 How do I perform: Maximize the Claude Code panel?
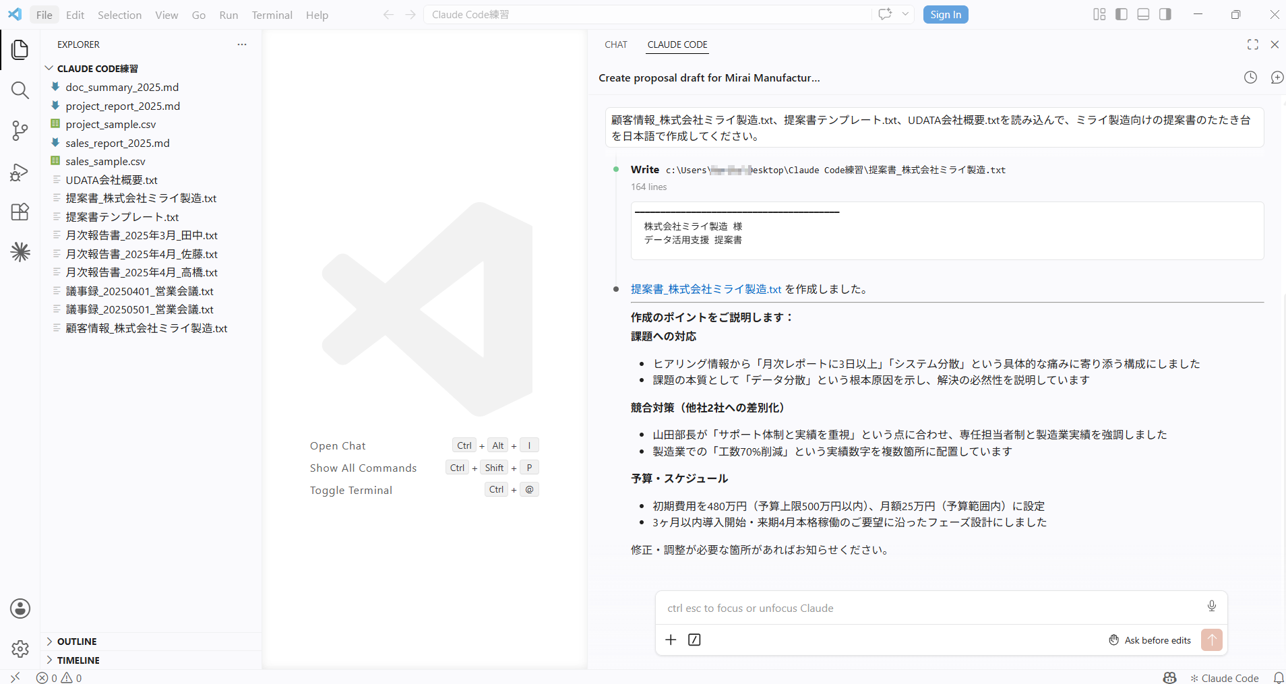click(1252, 44)
